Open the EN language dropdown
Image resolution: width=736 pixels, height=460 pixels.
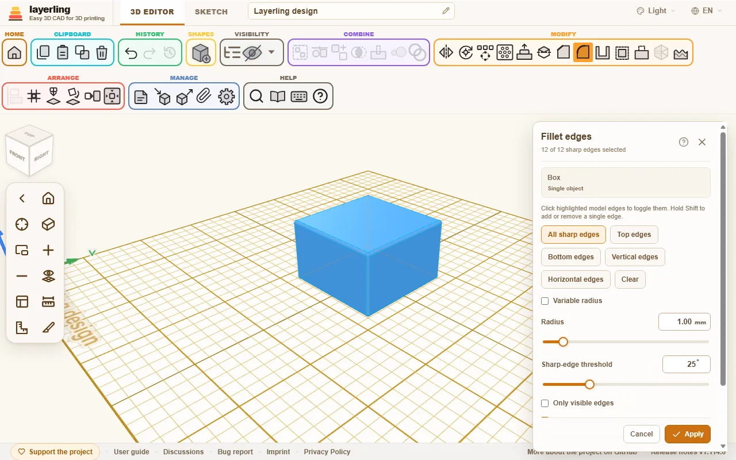707,11
